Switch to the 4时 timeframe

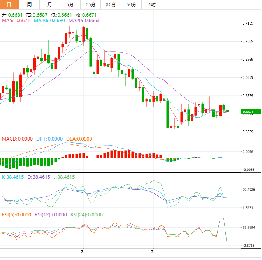[x=152, y=5]
